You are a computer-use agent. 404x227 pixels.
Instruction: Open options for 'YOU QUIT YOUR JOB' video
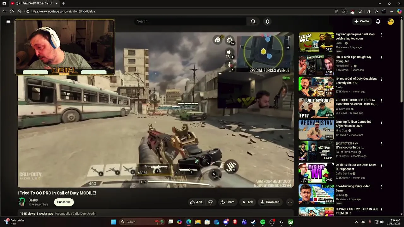coord(382,101)
